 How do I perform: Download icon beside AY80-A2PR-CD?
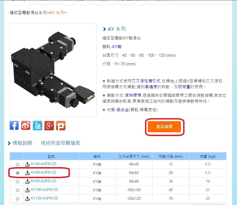click(27, 181)
